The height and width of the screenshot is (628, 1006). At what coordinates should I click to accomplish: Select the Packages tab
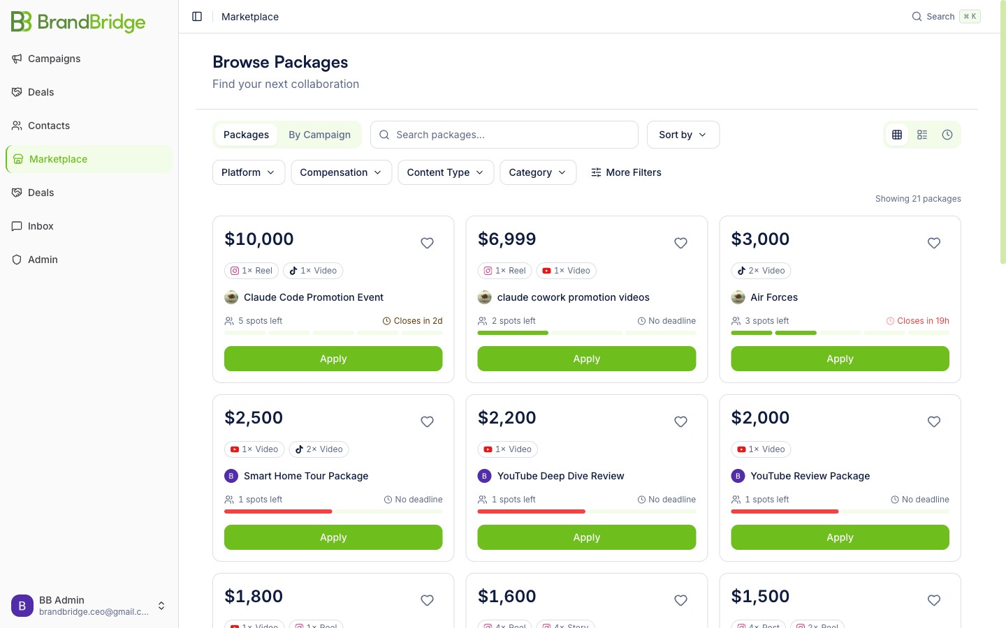point(246,135)
